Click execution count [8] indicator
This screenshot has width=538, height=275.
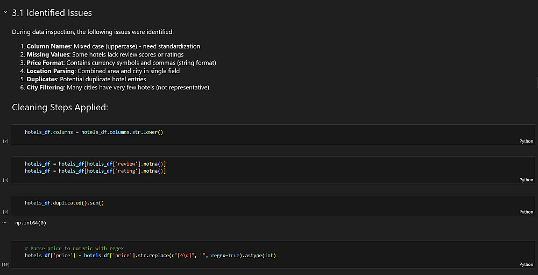point(5,180)
